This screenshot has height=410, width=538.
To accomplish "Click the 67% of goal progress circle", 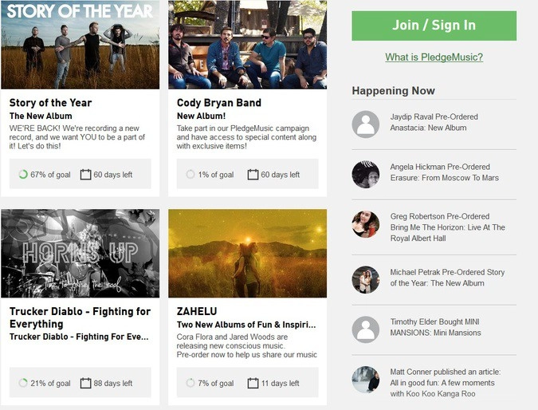I will click(x=23, y=175).
